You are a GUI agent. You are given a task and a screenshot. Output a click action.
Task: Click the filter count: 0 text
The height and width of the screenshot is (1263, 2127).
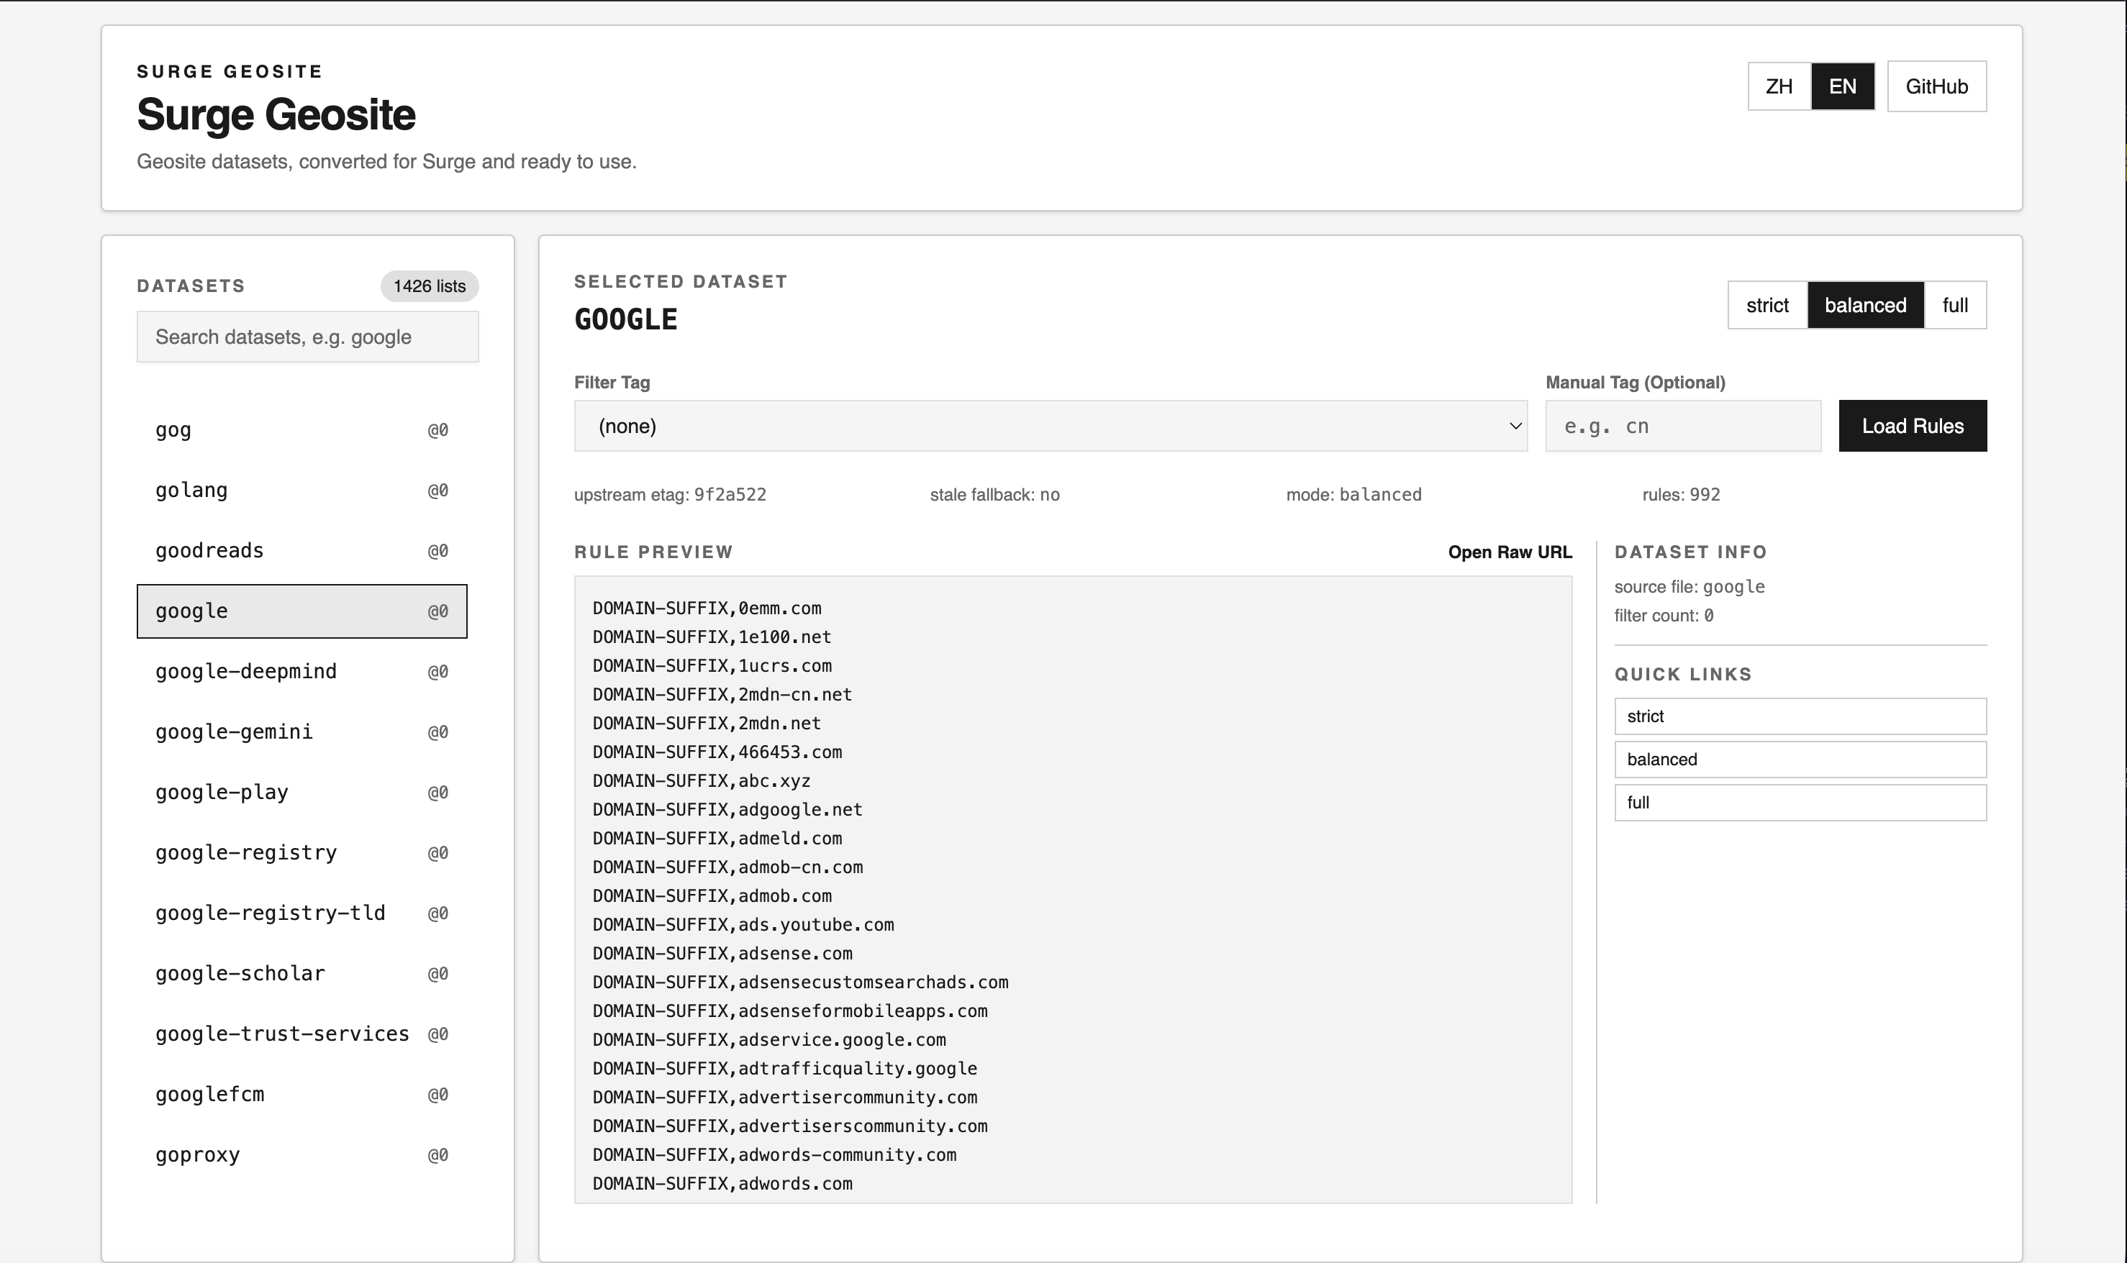pyautogui.click(x=1664, y=616)
